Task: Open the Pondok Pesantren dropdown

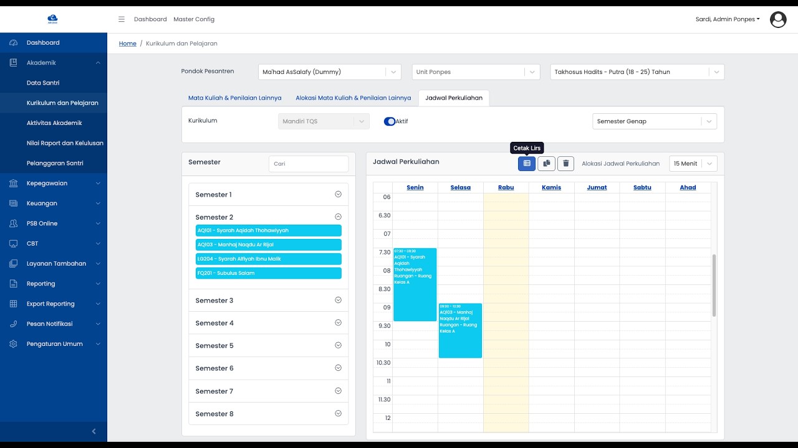Action: 330,72
